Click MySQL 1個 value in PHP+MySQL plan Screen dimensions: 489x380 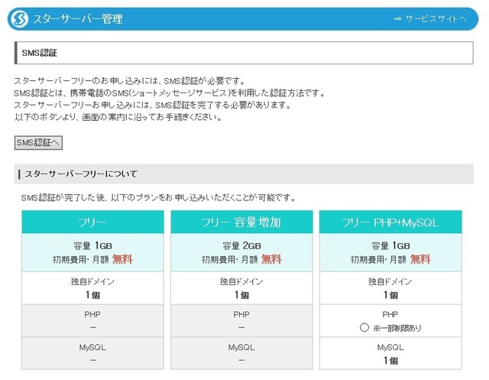pos(390,360)
